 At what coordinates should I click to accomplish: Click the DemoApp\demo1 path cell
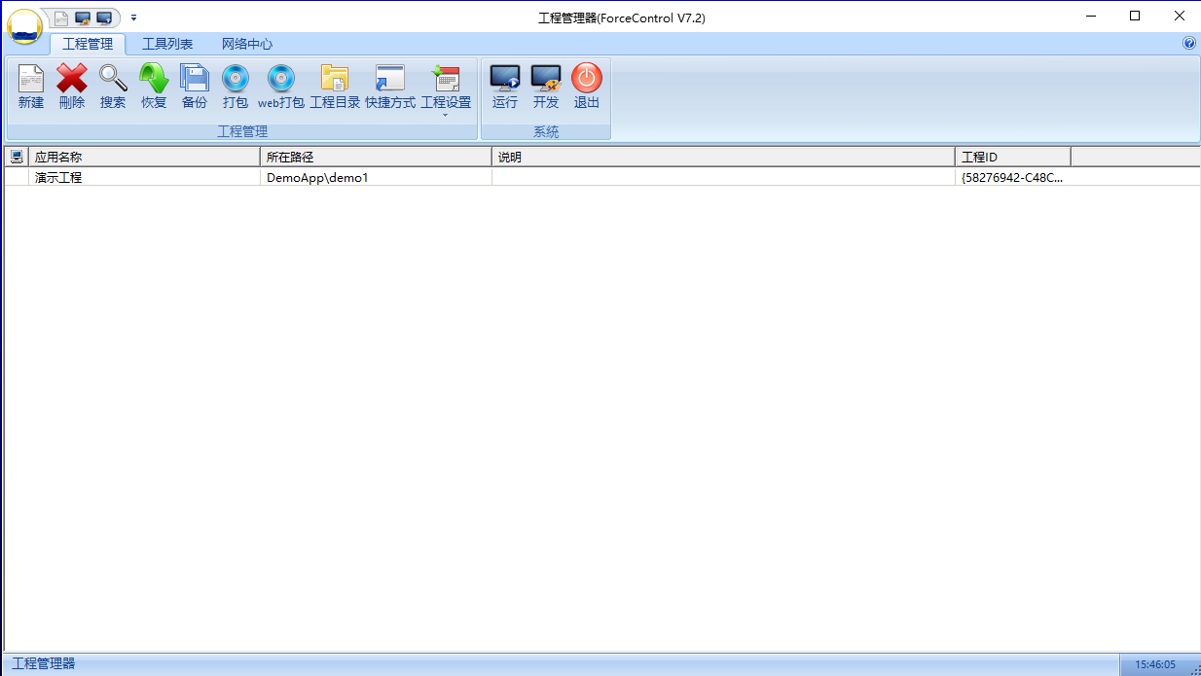tap(377, 177)
